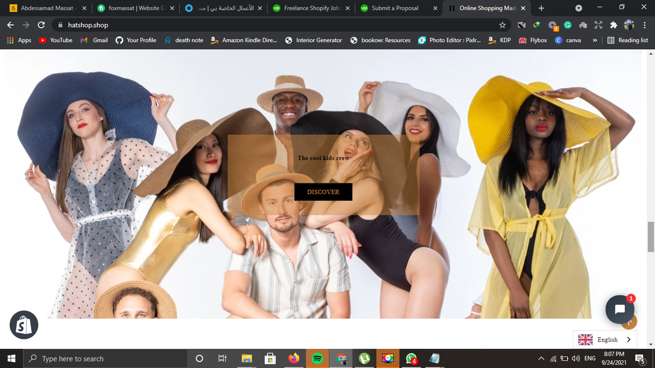
Task: Open the chat bubble widget
Action: 620,309
